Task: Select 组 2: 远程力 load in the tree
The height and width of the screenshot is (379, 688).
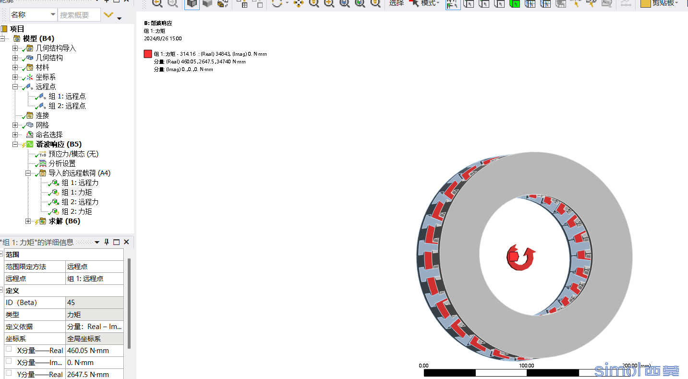Action: click(x=80, y=202)
